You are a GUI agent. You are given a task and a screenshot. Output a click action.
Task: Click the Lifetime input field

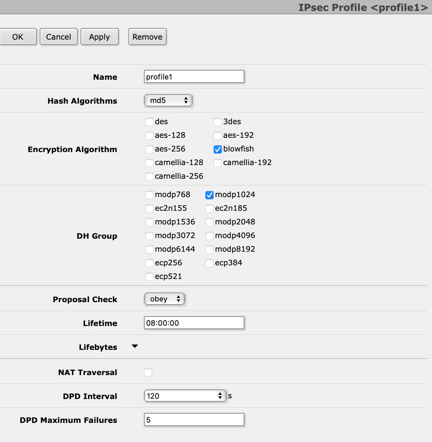[x=194, y=323]
